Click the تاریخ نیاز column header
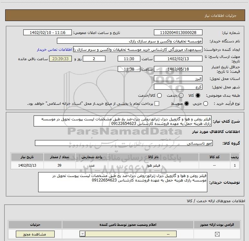Screen dimensions: 249x241 coord(27,157)
